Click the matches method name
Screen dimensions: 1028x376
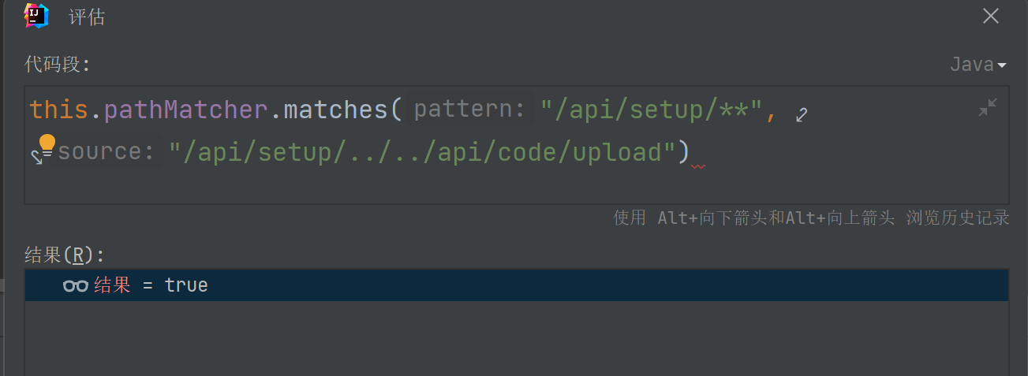pos(335,110)
